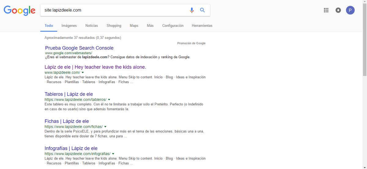Start voice search with microphone icon
Image resolution: width=367 pixels, height=169 pixels.
(x=192, y=10)
